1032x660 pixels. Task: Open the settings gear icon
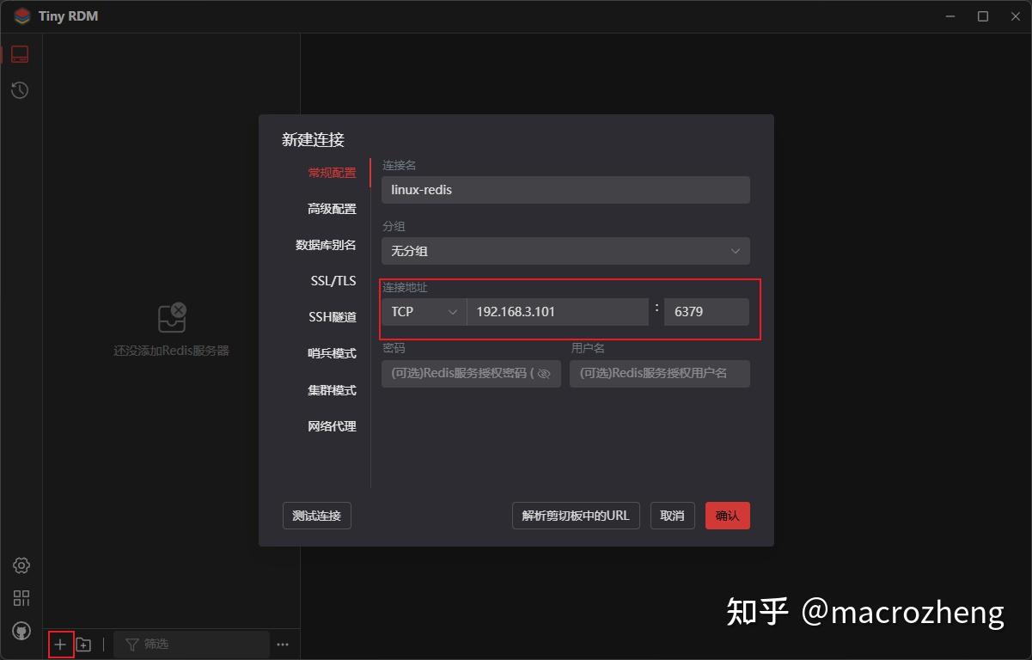point(21,565)
